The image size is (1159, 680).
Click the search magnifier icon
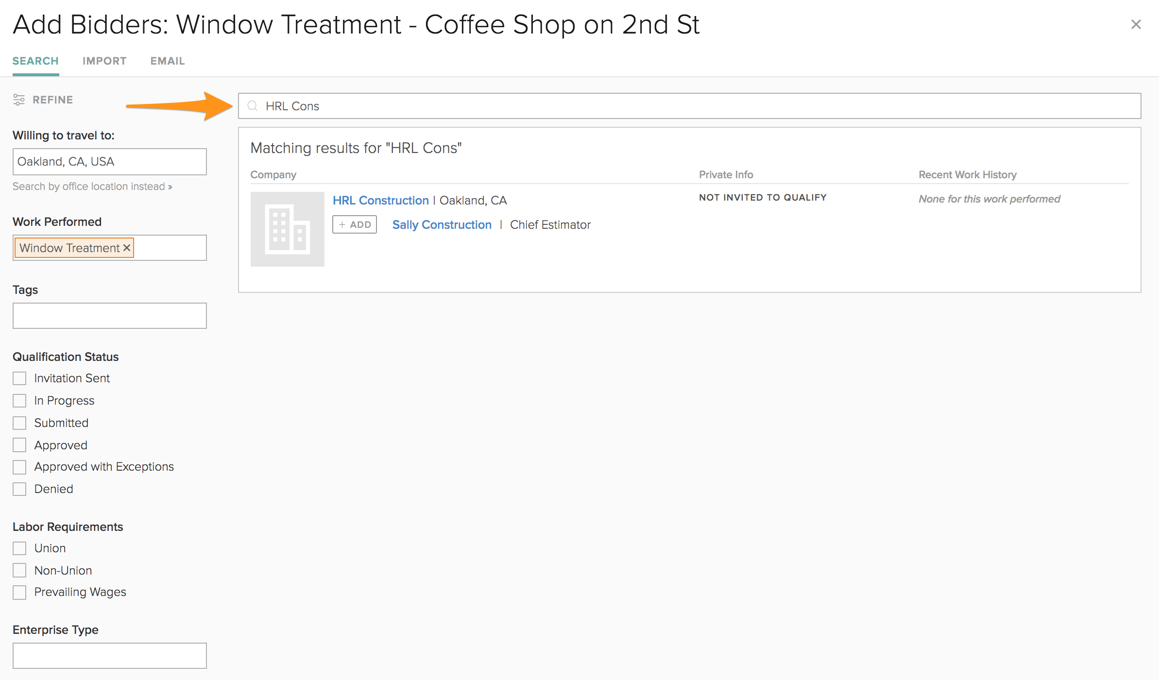click(x=252, y=106)
